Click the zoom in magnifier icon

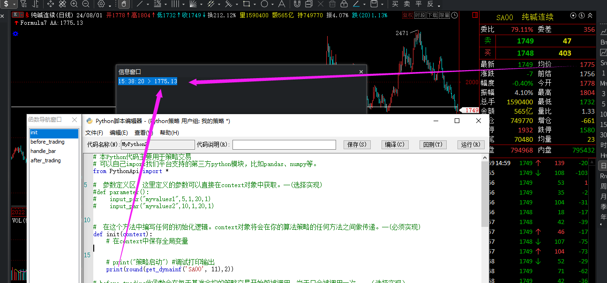point(74,4)
